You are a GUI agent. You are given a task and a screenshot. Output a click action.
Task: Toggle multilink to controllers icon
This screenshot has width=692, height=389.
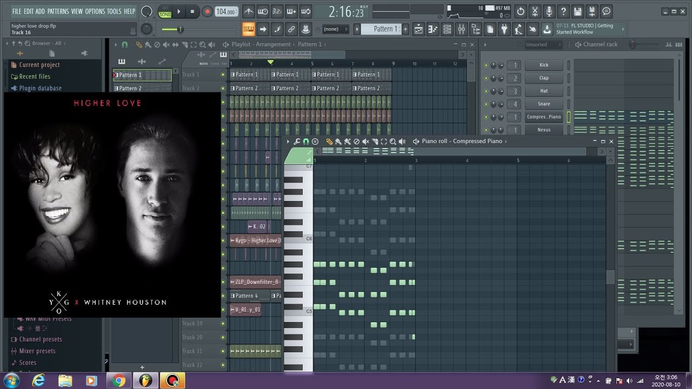[305, 29]
